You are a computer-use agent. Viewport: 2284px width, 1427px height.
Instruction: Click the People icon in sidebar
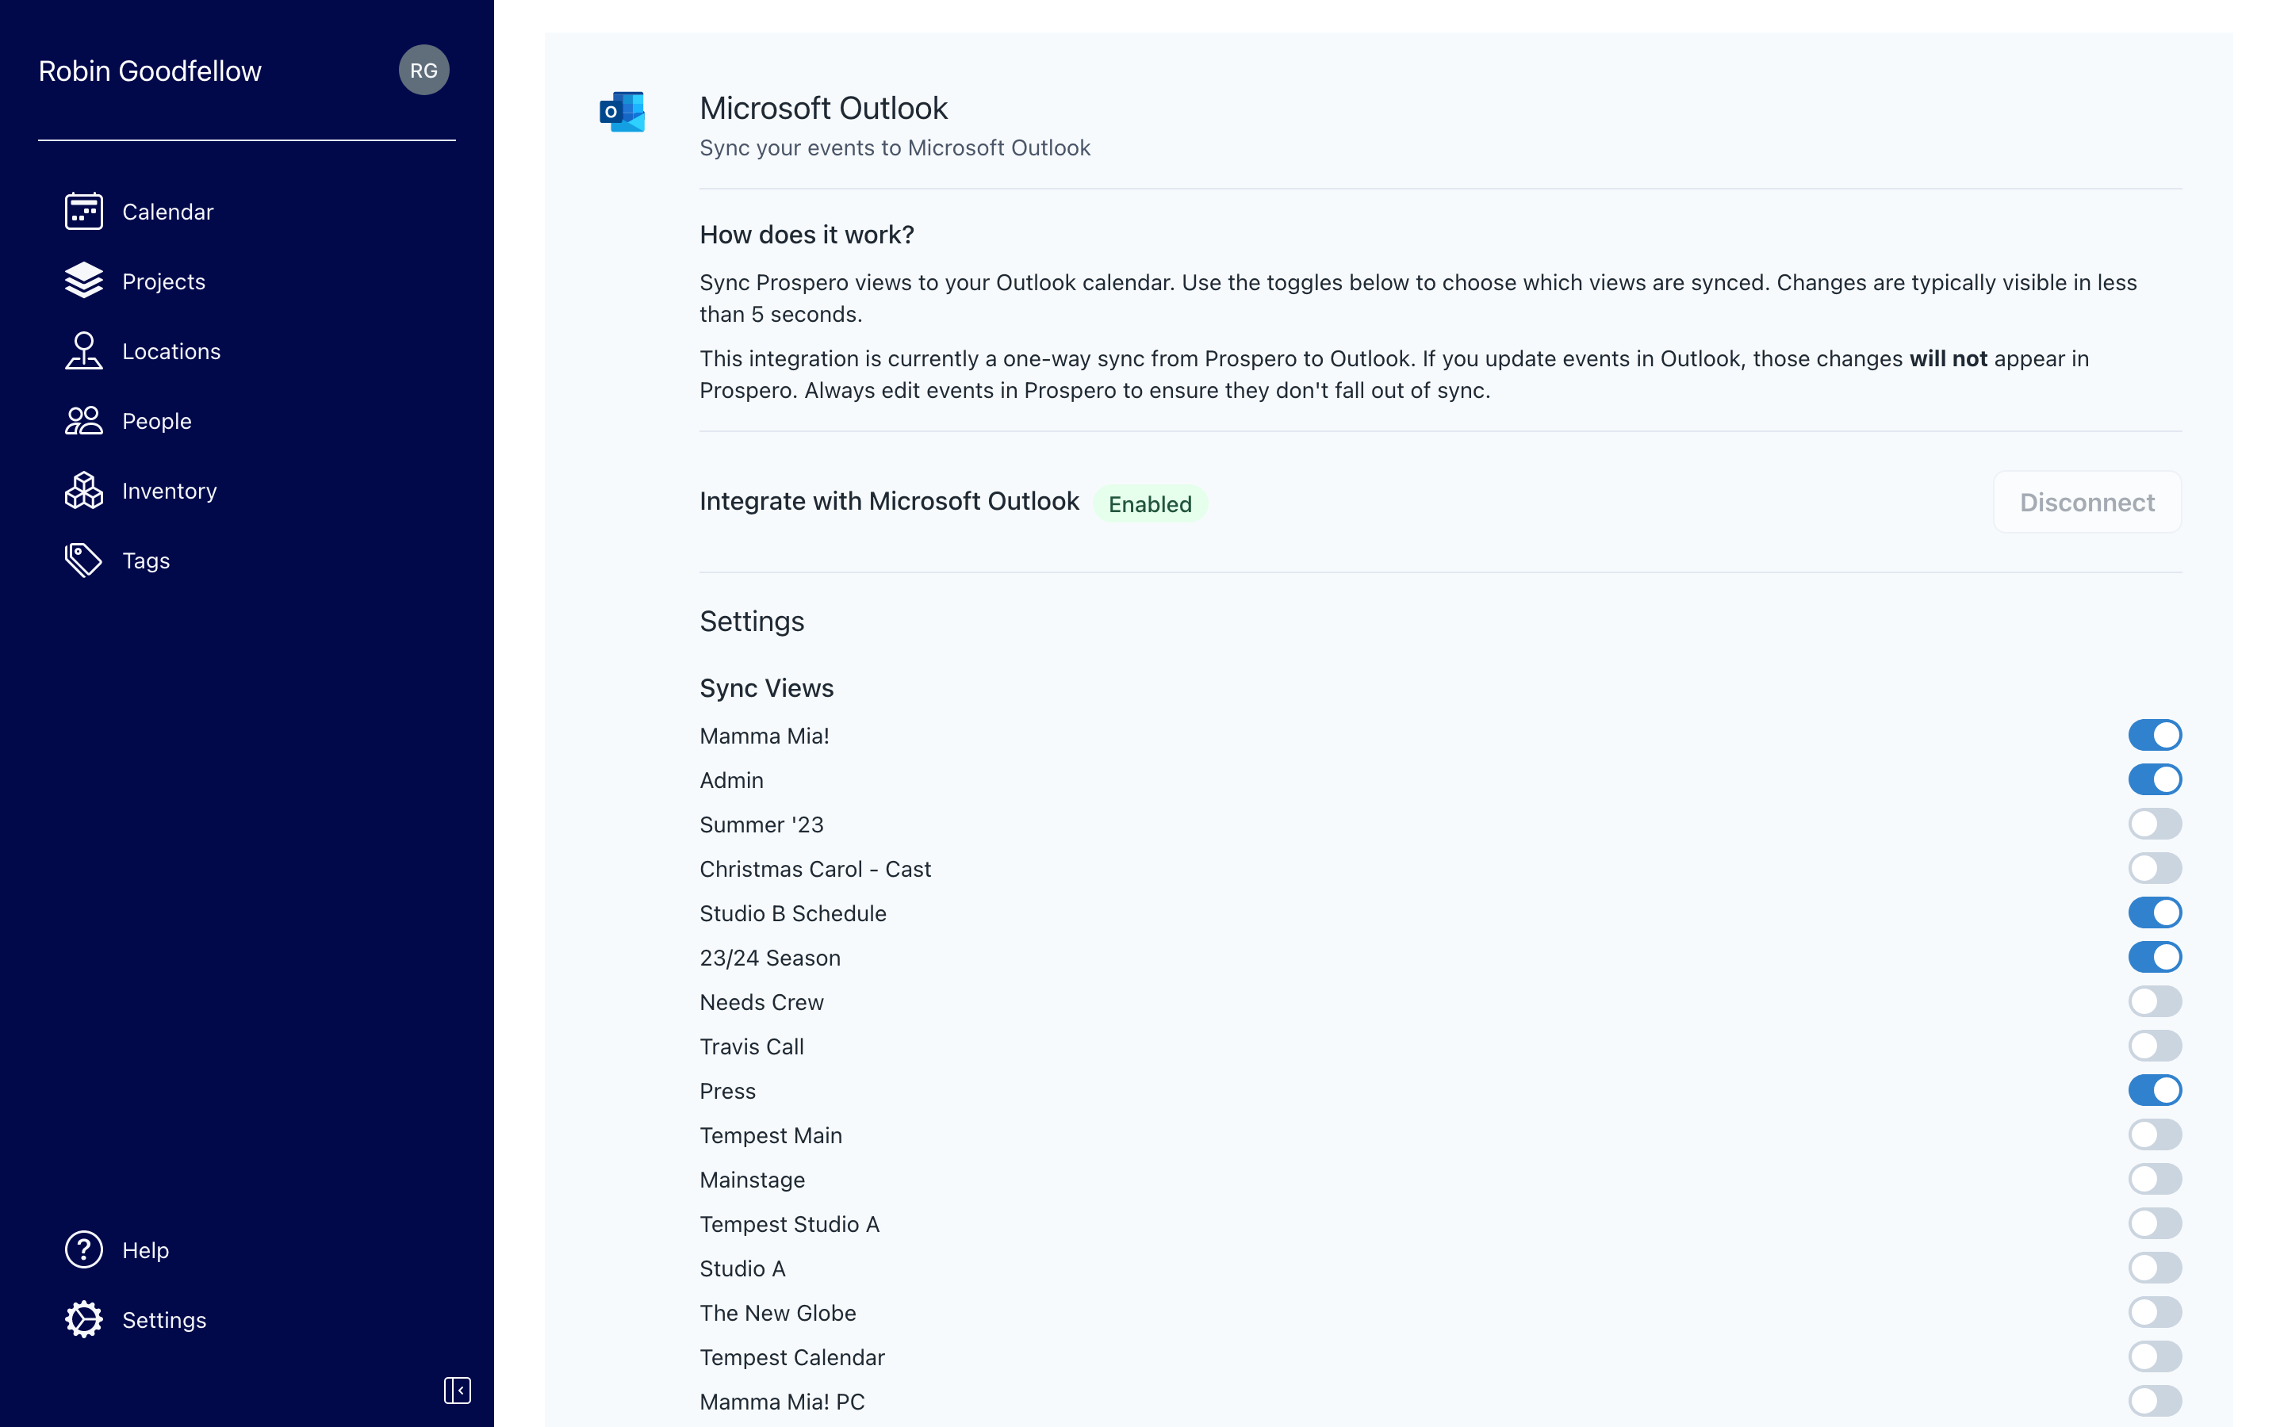83,421
